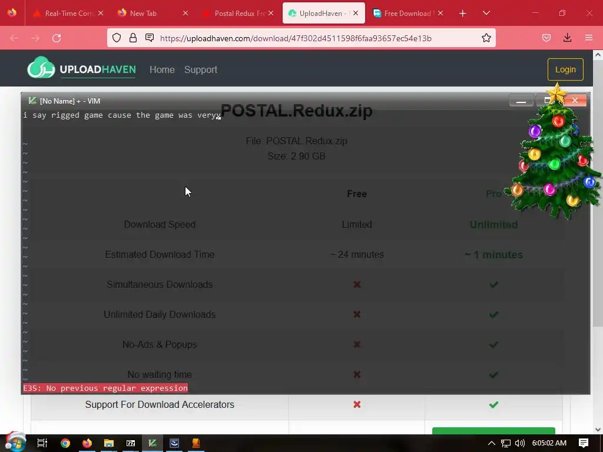This screenshot has width=603, height=452.
Task: Launch Google Chrome from the taskbar
Action: tap(65, 443)
